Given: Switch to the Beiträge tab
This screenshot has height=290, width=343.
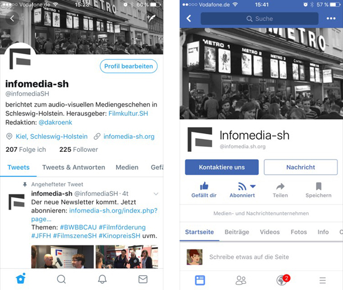Looking at the screenshot, I should point(237,232).
